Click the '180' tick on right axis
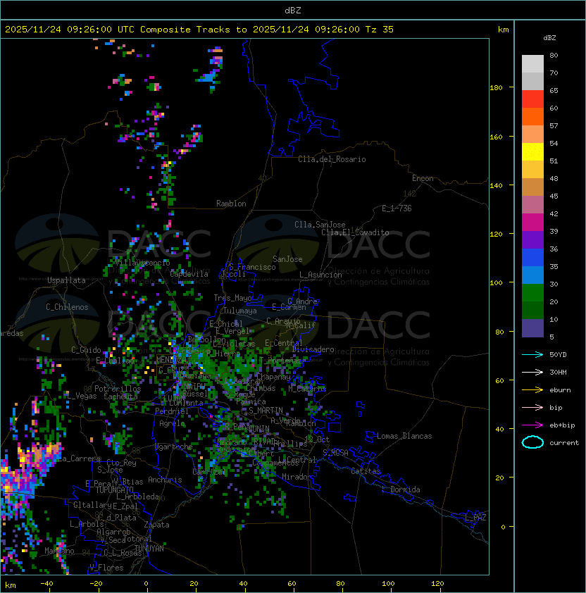 click(x=496, y=87)
